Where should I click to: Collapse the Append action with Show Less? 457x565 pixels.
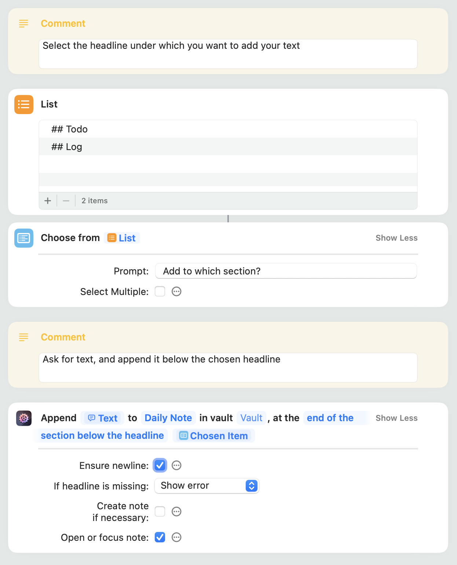(396, 418)
